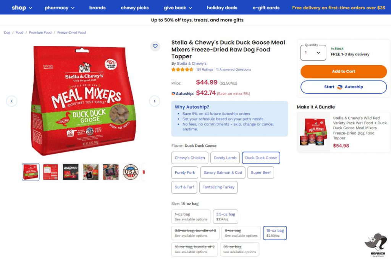
Task: Click the star rating icons
Action: coord(182,69)
